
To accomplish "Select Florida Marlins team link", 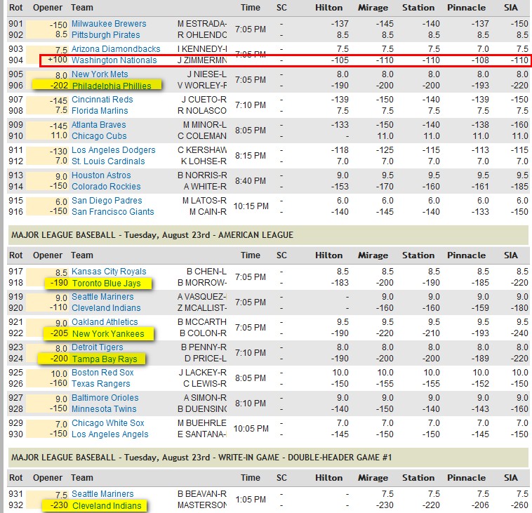I will (100, 111).
